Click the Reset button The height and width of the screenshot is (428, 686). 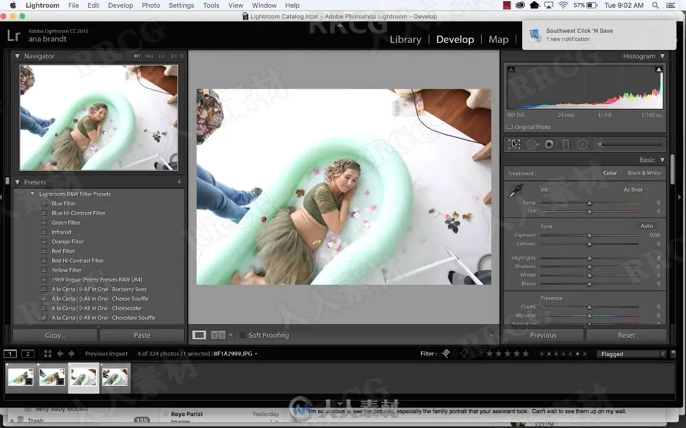626,335
